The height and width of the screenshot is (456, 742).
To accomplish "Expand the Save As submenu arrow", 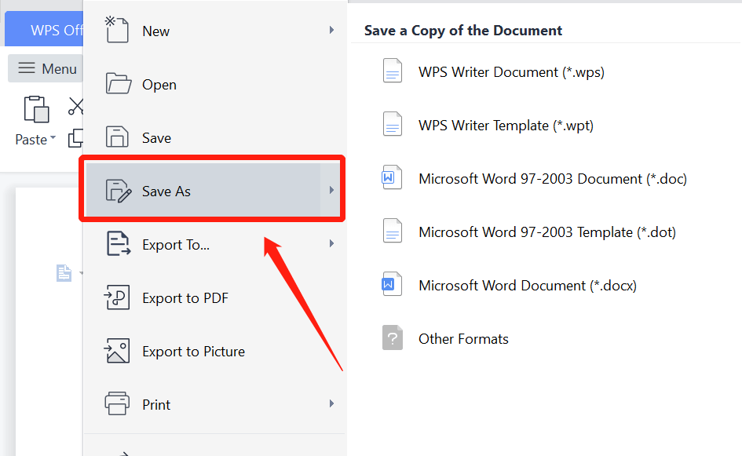I will (331, 190).
